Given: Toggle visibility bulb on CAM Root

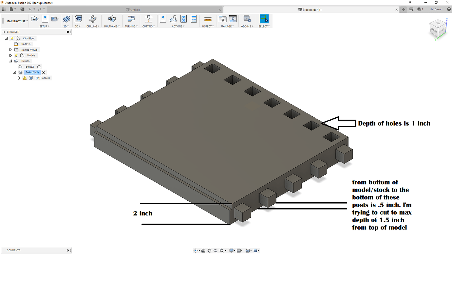Looking at the screenshot, I should click(12, 38).
